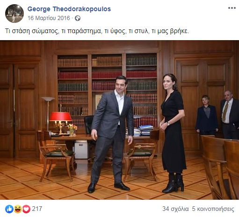Screen dimensions: 239x217
Task: Open the three-dots post options menu
Action: pyautogui.click(x=232, y=8)
